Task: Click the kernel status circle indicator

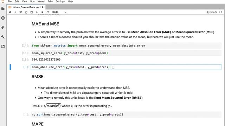Action: pos(220,12)
